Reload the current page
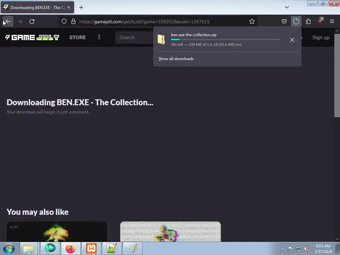Screen dimensions: 340x255 coord(32,22)
